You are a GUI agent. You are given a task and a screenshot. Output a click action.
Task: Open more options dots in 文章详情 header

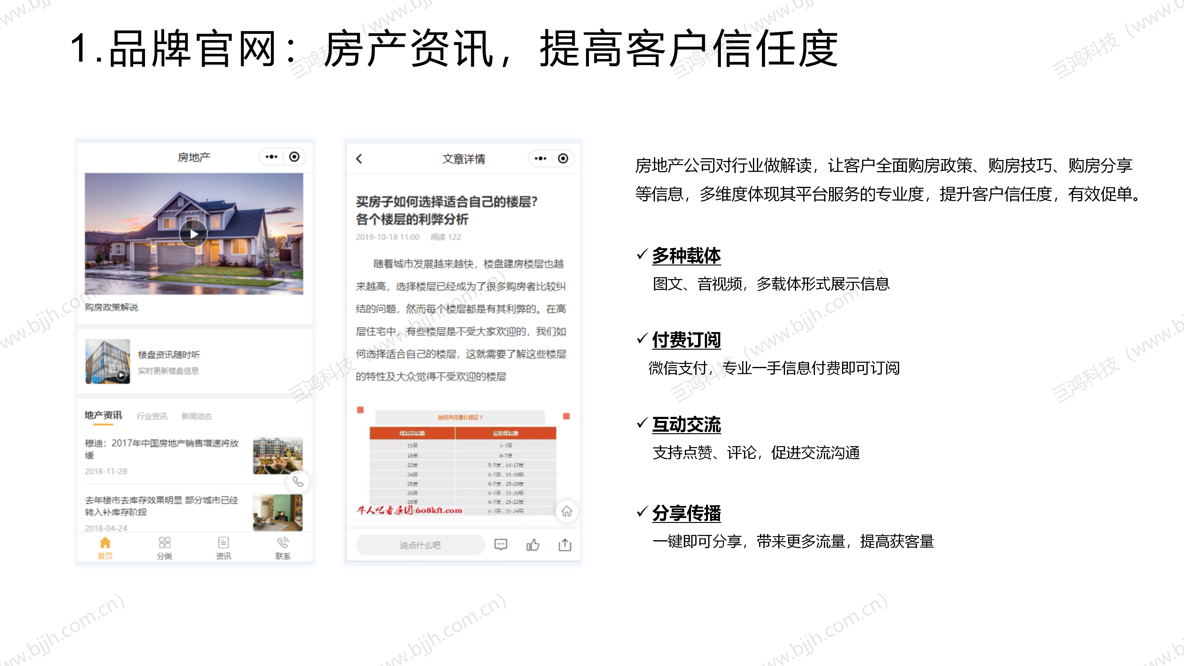540,158
